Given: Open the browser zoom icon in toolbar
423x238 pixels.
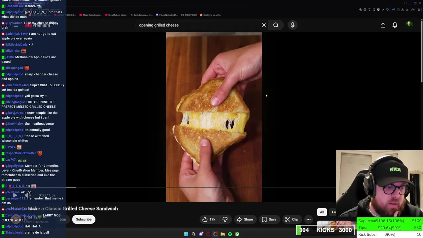Looking at the screenshot, I should pyautogui.click(x=361, y=10).
